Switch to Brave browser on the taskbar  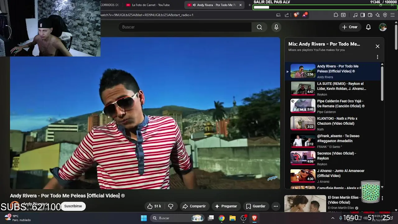(x=254, y=218)
